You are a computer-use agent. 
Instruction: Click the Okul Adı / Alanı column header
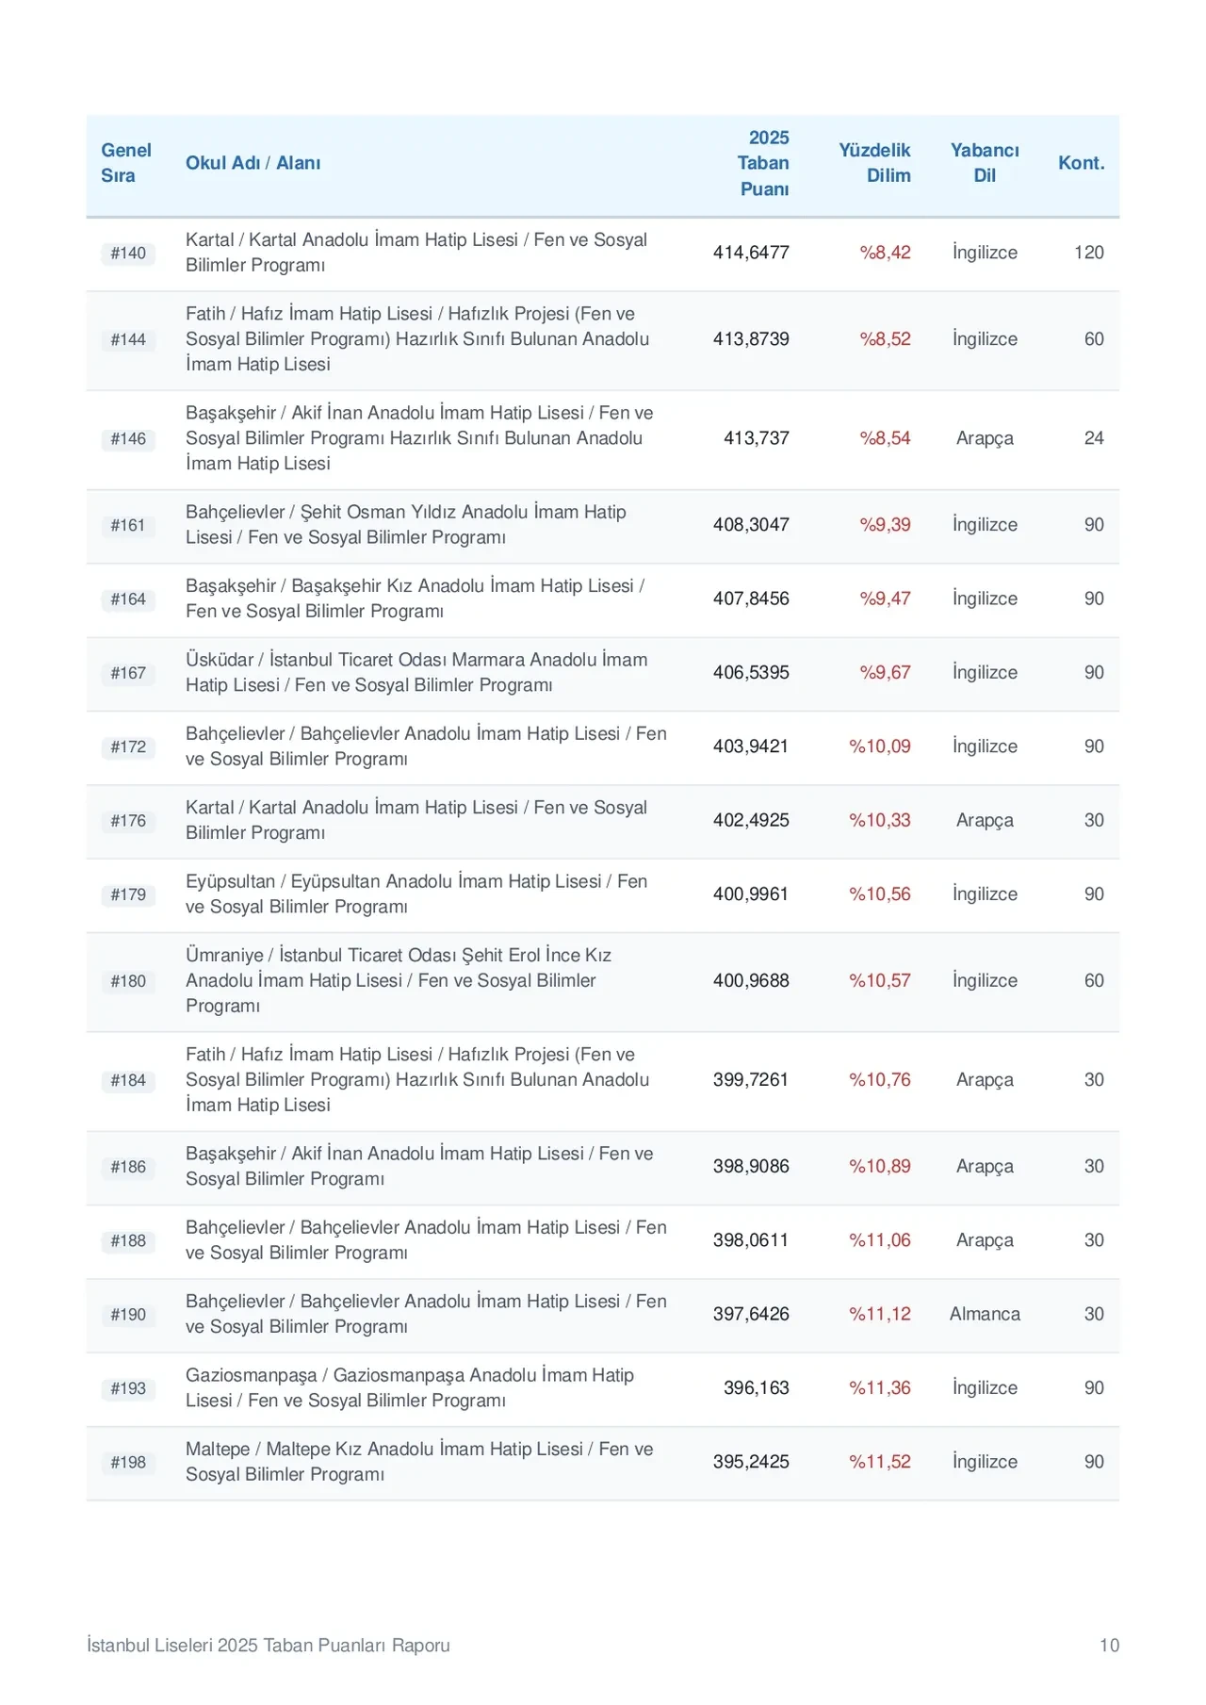point(253,163)
